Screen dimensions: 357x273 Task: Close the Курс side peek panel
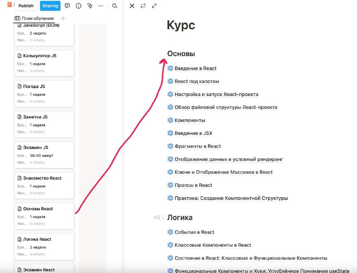(132, 6)
